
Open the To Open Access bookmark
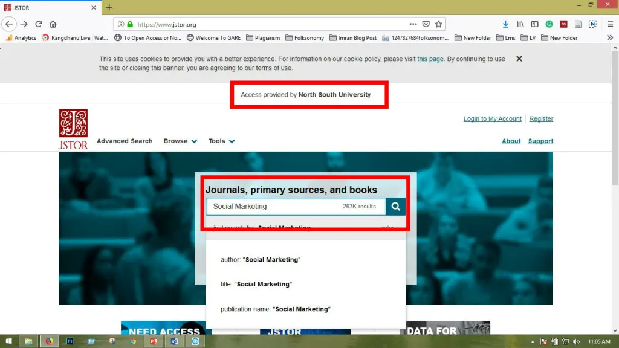(147, 38)
